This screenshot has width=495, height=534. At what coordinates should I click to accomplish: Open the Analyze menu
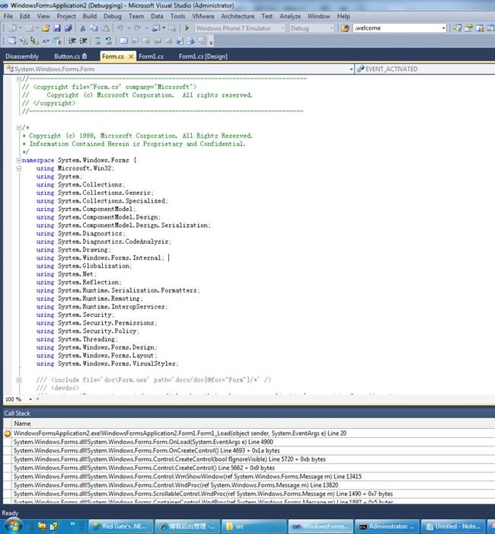click(x=290, y=16)
